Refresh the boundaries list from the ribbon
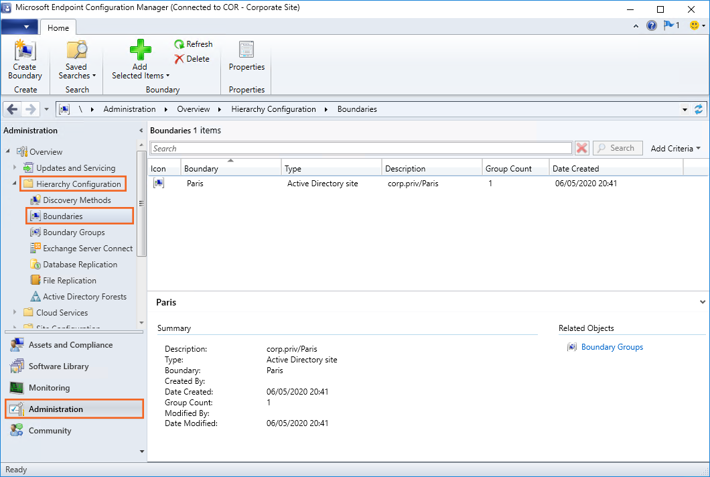Image resolution: width=710 pixels, height=477 pixels. click(x=194, y=44)
